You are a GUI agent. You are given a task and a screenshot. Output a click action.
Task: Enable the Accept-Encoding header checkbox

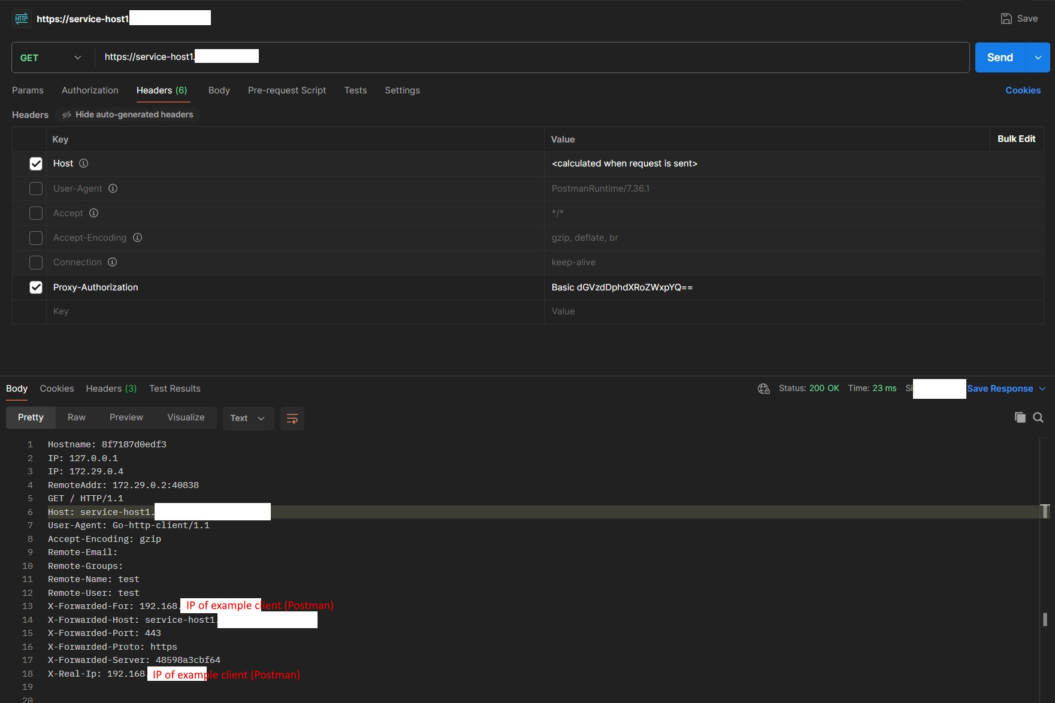[36, 238]
